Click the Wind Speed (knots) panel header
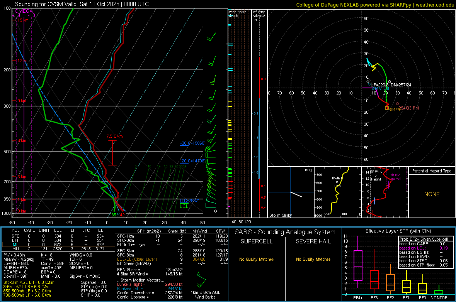Screen dimensions: 456x302 coord(237,13)
